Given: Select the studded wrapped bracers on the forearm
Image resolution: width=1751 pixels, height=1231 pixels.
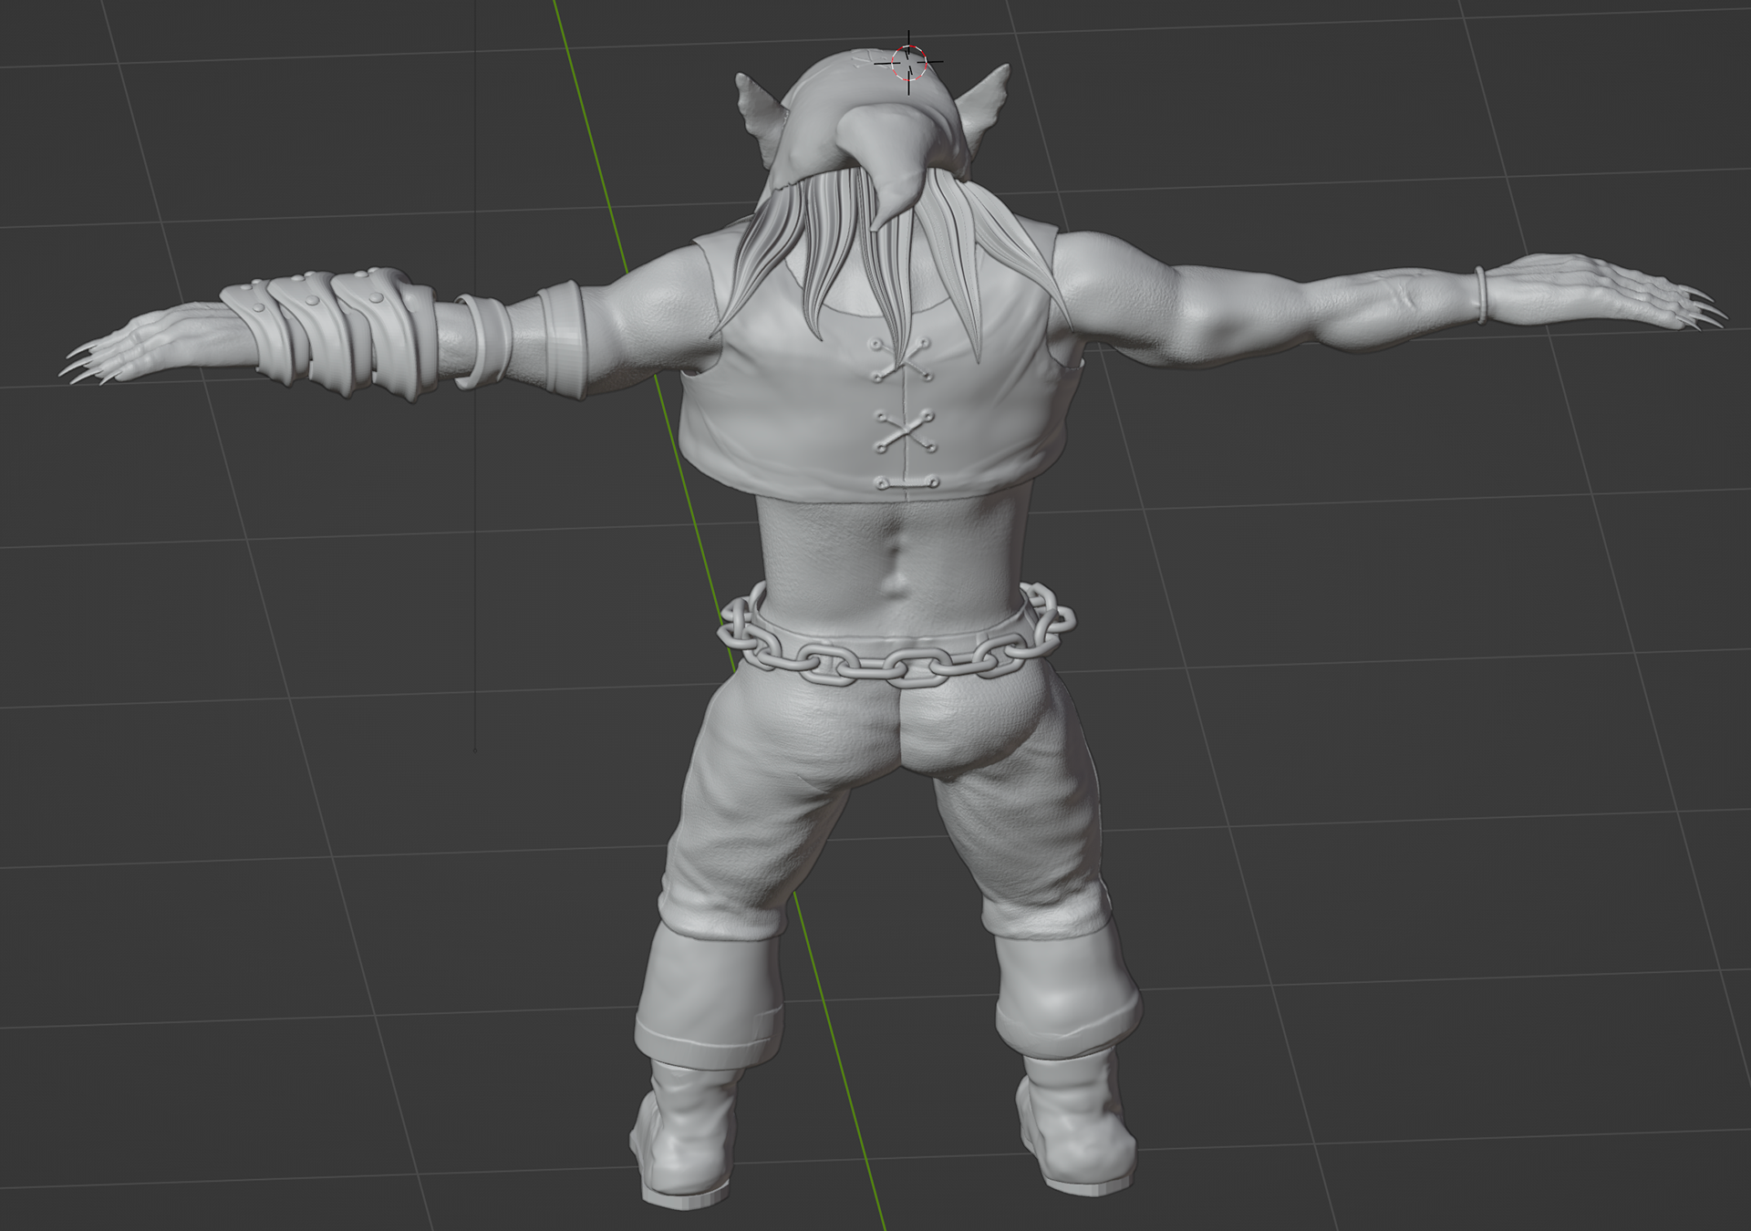Looking at the screenshot, I should point(330,333).
